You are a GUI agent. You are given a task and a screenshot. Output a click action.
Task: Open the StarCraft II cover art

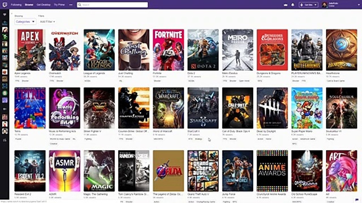(x=203, y=108)
